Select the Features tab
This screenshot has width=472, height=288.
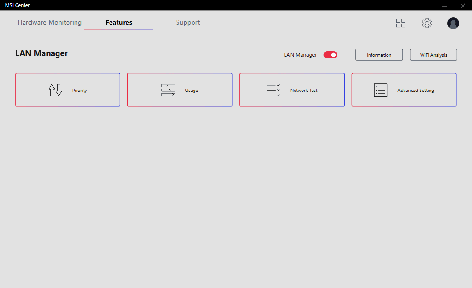tap(119, 22)
